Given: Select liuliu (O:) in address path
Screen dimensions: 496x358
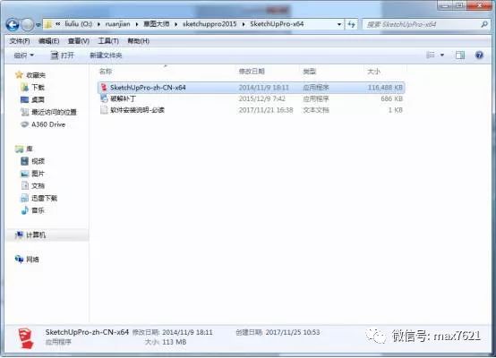Looking at the screenshot, I should [78, 24].
